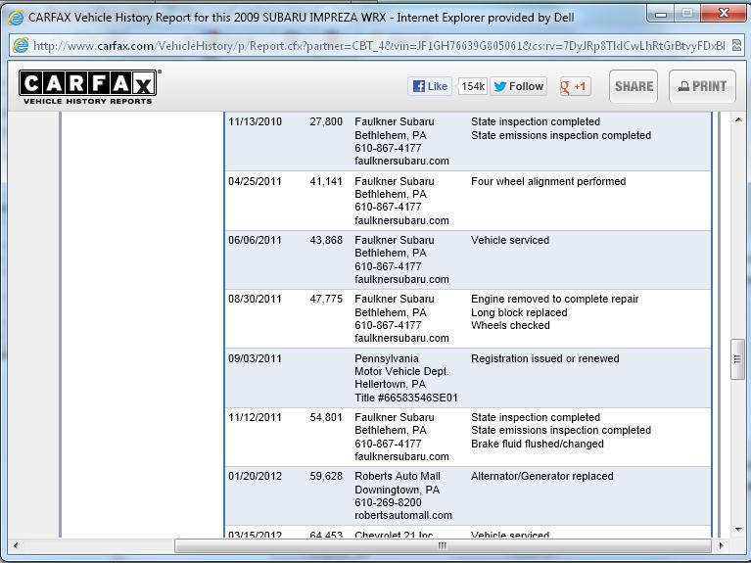Click the 04/25/2011 date entry

[255, 181]
